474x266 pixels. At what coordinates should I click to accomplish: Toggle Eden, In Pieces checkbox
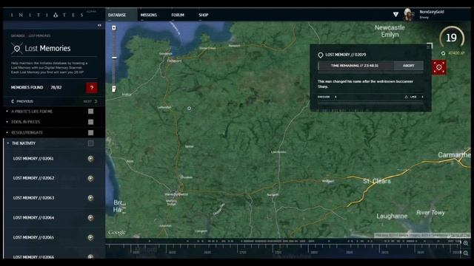(90, 122)
